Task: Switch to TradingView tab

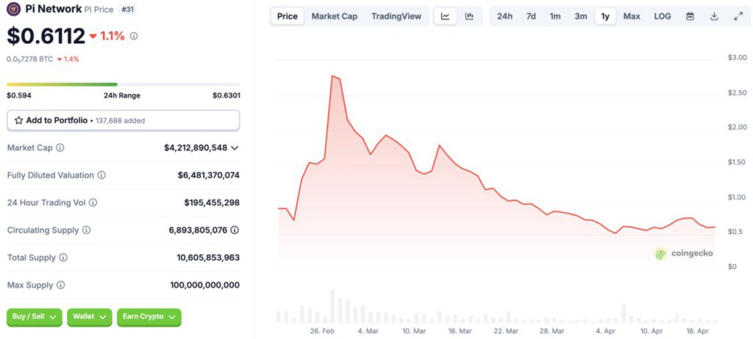Action: pyautogui.click(x=396, y=16)
